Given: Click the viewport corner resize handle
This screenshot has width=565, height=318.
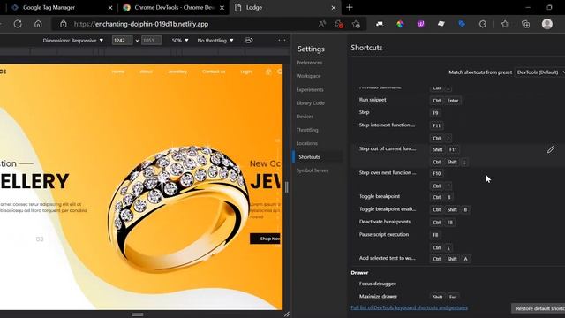Looking at the screenshot, I should [x=286, y=314].
